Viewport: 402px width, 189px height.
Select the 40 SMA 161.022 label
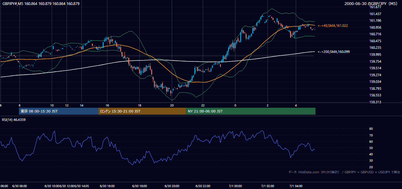pyautogui.click(x=333, y=26)
